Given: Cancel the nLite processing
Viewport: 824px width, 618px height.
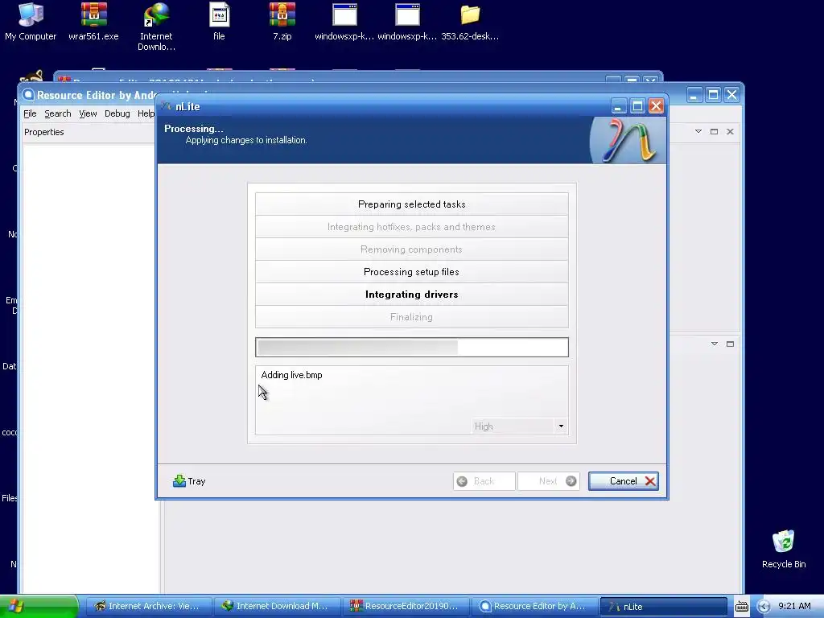Looking at the screenshot, I should [624, 481].
